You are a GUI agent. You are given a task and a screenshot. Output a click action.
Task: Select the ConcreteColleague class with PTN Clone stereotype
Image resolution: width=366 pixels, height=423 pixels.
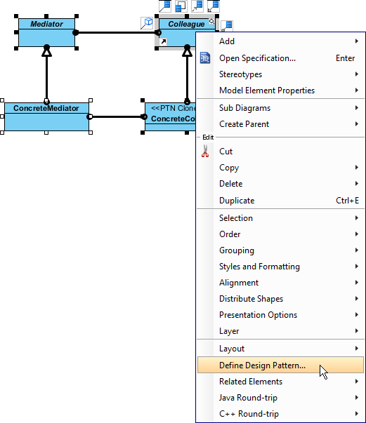tap(170, 116)
